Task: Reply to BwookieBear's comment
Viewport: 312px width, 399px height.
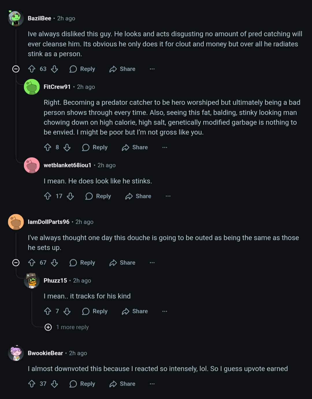Action: [82, 384]
